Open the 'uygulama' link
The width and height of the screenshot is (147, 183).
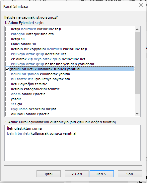(x=19, y=109)
